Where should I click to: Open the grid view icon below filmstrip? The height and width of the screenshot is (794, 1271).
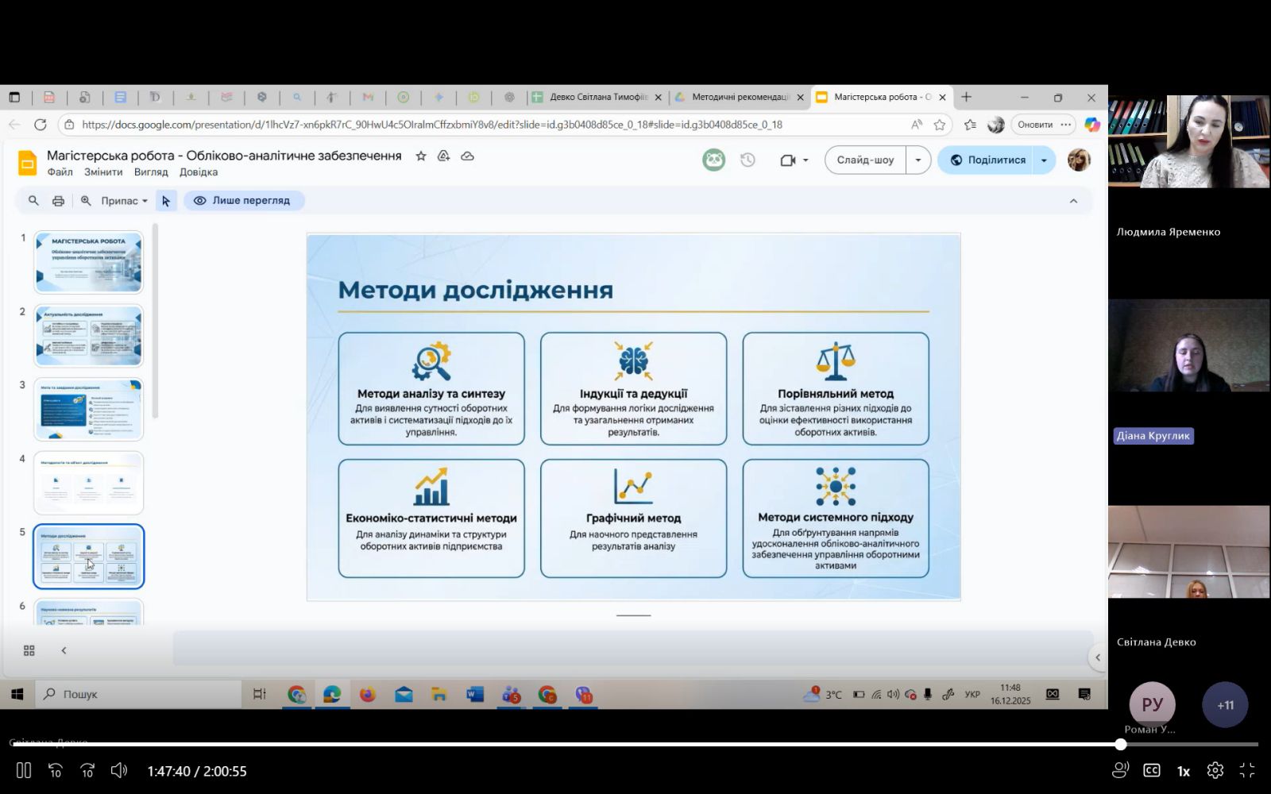pos(29,651)
